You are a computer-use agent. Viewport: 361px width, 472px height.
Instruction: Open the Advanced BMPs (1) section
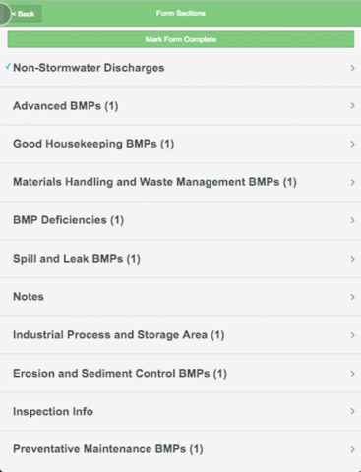[180, 106]
